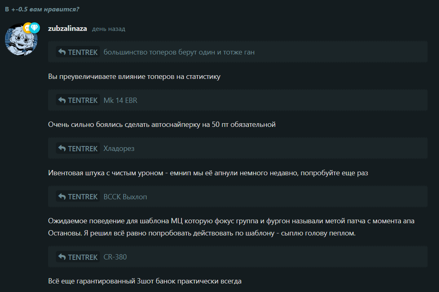Click the TENTREK label in the ВССК Выхлоп quote
This screenshot has width=439, height=292.
point(83,197)
